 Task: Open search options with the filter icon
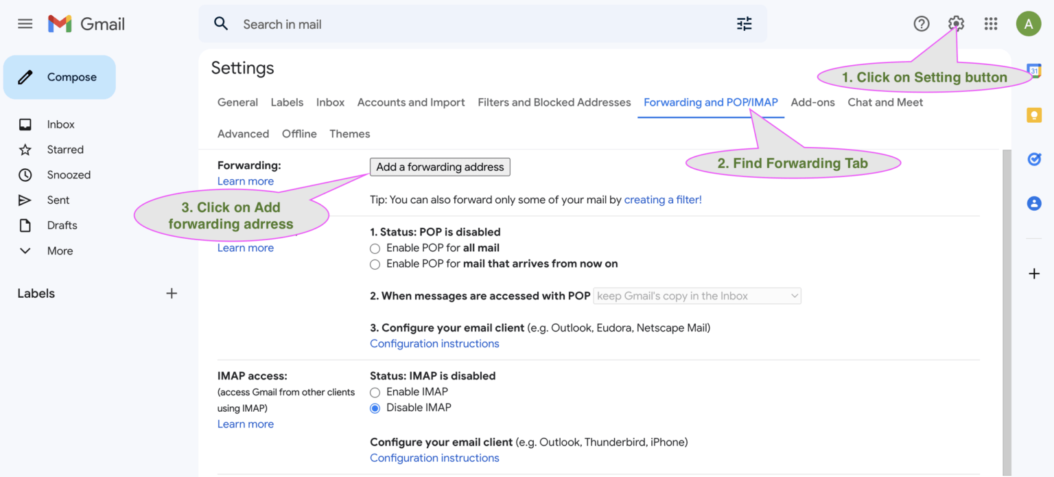pos(744,23)
